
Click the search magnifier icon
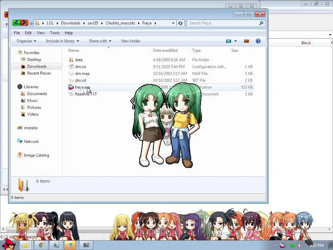coord(261,23)
